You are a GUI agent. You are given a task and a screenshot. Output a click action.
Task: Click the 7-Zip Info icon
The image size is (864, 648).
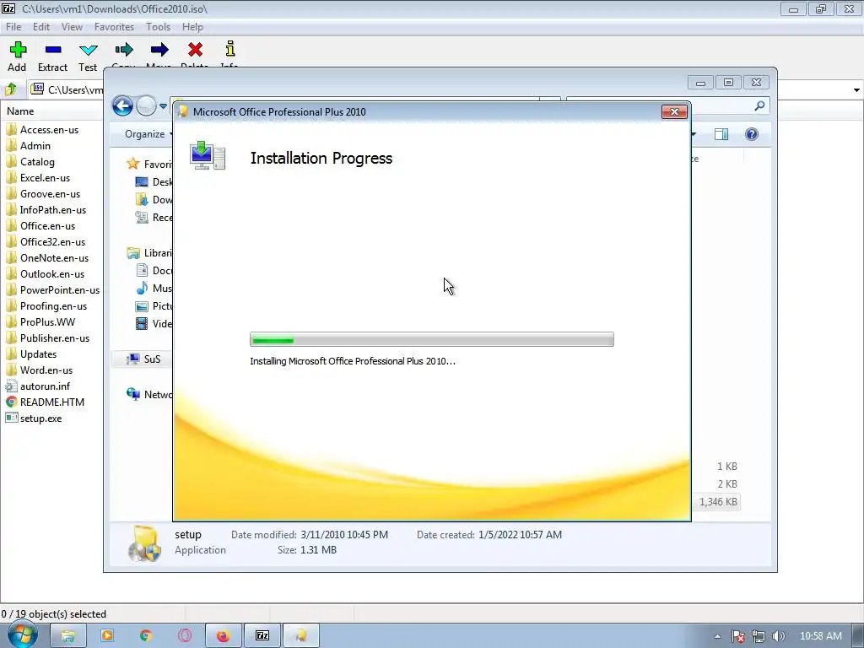click(x=230, y=48)
